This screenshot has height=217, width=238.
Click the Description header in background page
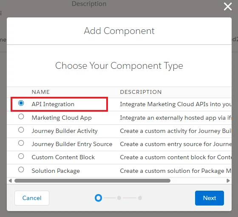89,4
